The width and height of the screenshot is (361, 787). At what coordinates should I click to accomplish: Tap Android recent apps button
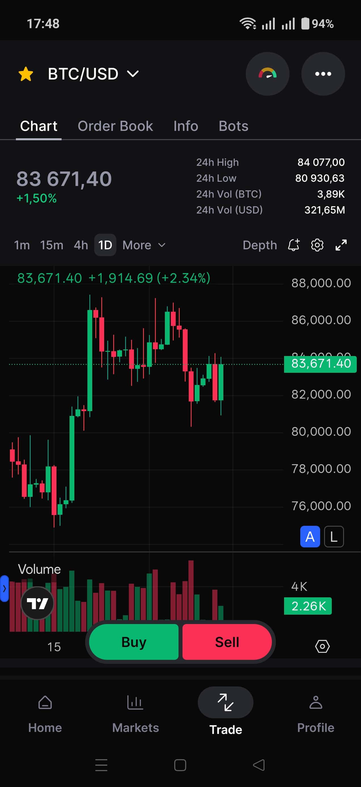tap(101, 765)
